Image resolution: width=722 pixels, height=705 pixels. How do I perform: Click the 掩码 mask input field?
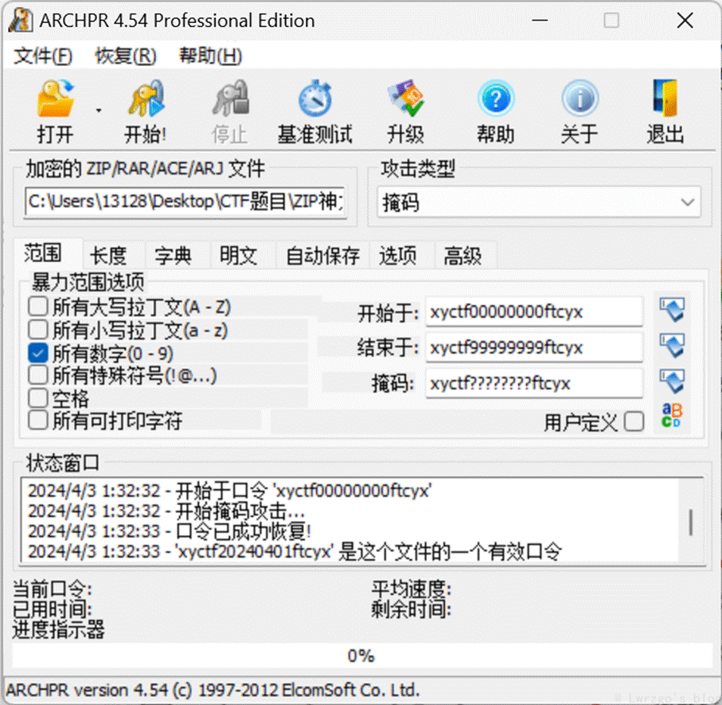(x=534, y=383)
